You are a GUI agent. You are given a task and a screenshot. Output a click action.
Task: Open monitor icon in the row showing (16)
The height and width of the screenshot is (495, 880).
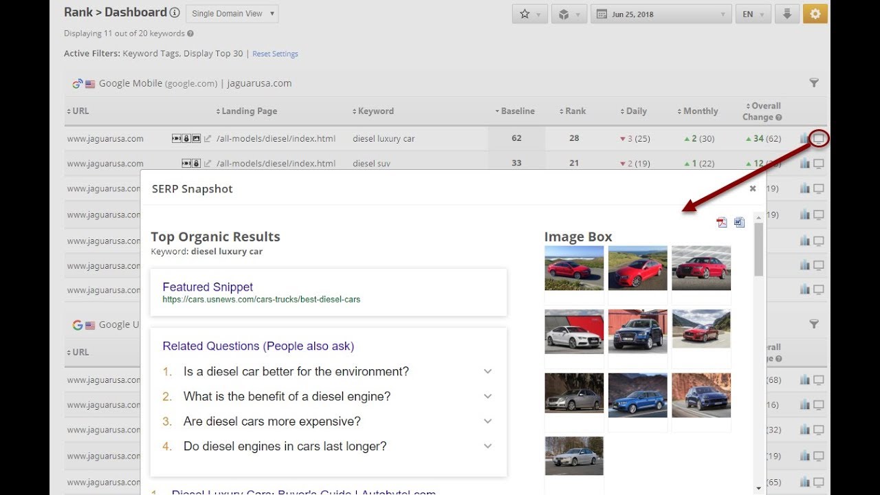pyautogui.click(x=818, y=405)
